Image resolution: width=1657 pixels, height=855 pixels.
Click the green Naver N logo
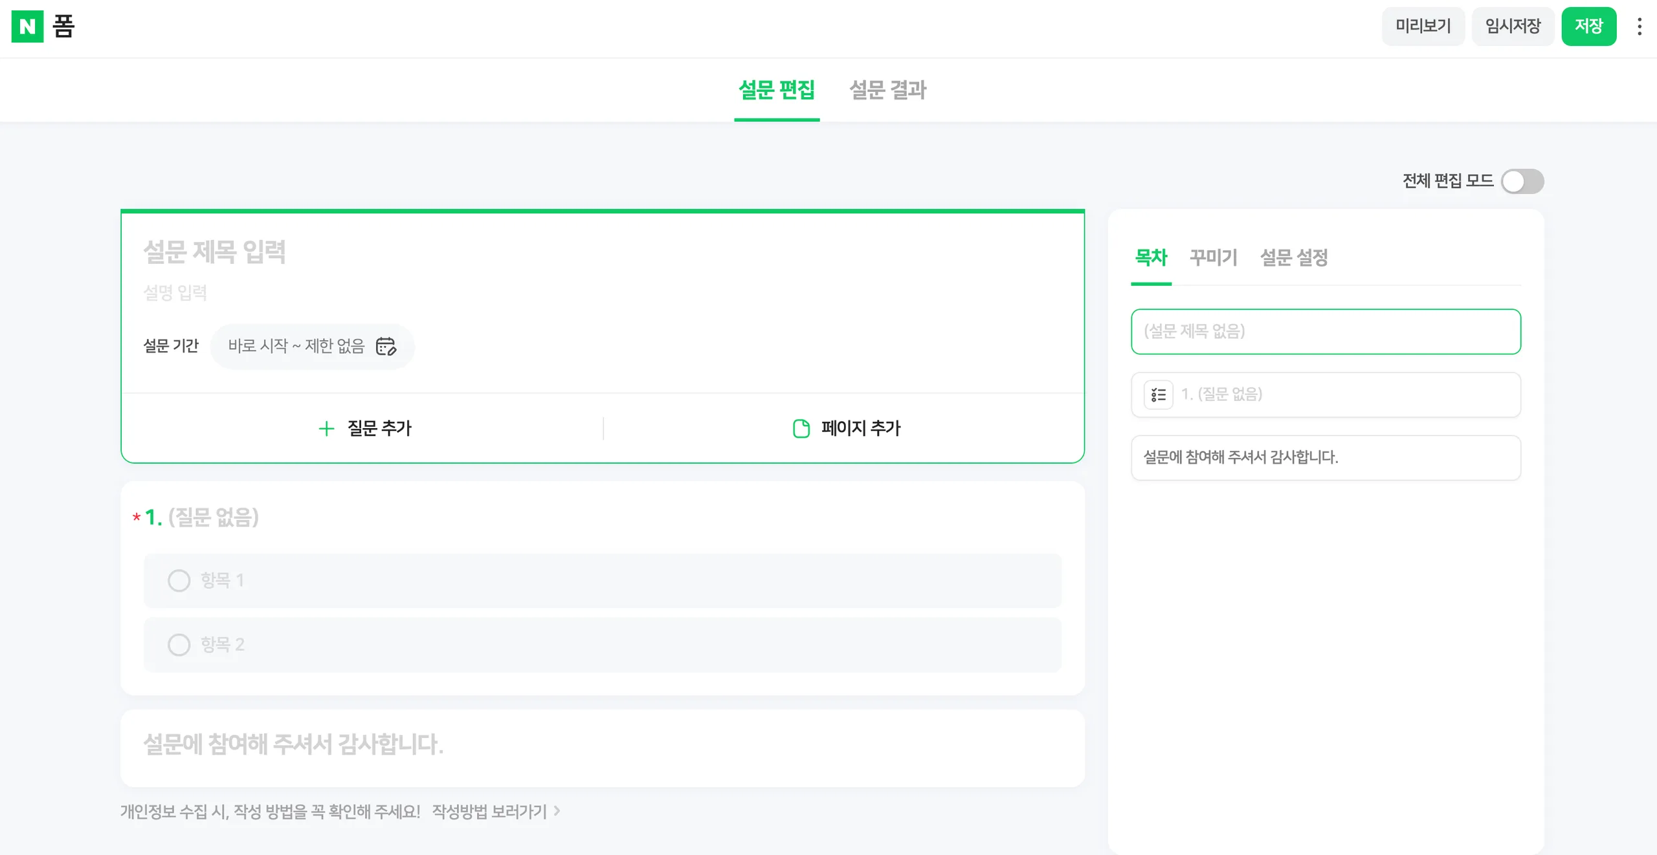(27, 27)
